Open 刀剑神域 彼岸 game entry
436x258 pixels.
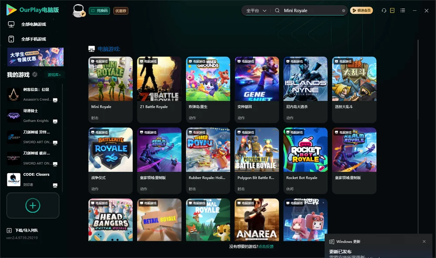pos(32,158)
